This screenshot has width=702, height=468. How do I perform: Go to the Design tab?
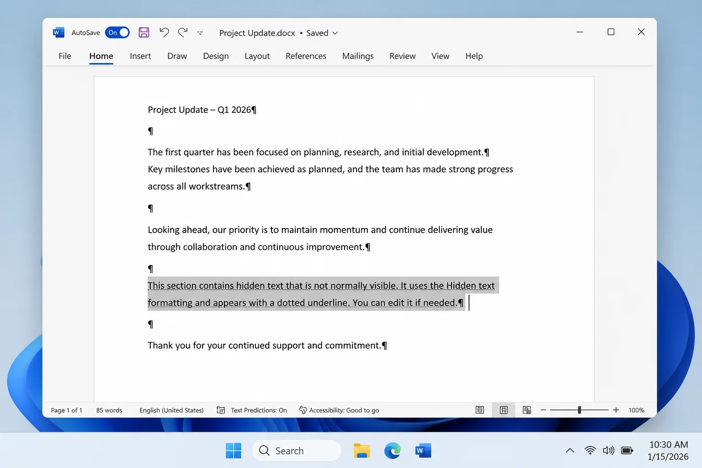pyautogui.click(x=216, y=56)
